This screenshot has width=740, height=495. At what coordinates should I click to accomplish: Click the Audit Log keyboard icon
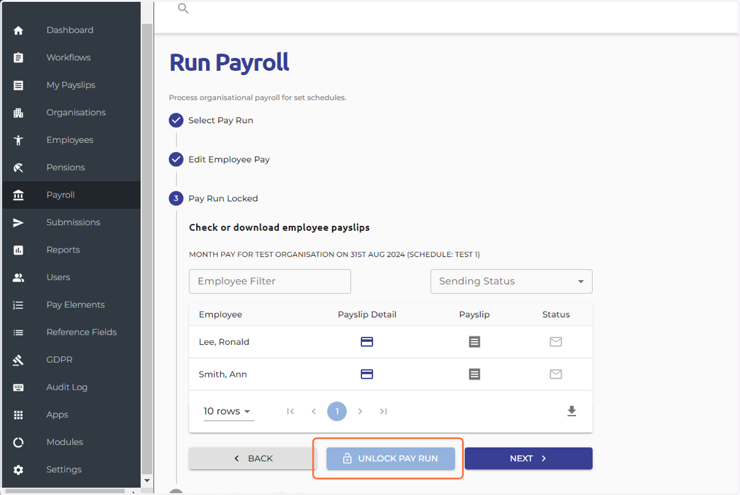coord(18,387)
